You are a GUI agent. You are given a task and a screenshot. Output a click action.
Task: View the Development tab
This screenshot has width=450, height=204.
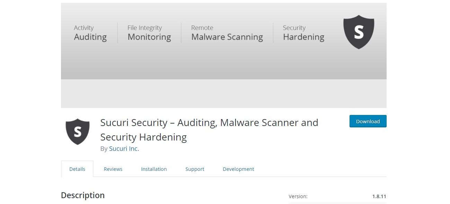coord(238,169)
